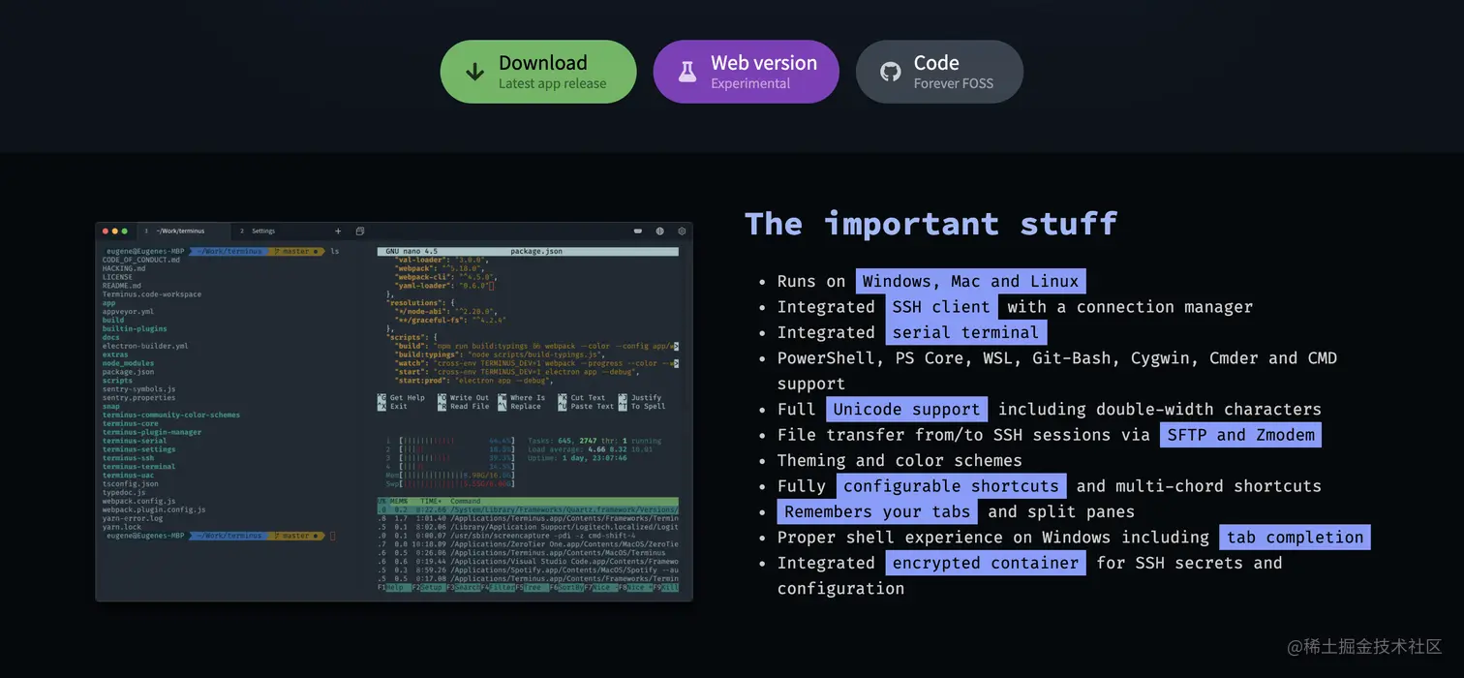The image size is (1464, 678).
Task: Click the dash icon at the window's top right
Action: click(637, 231)
